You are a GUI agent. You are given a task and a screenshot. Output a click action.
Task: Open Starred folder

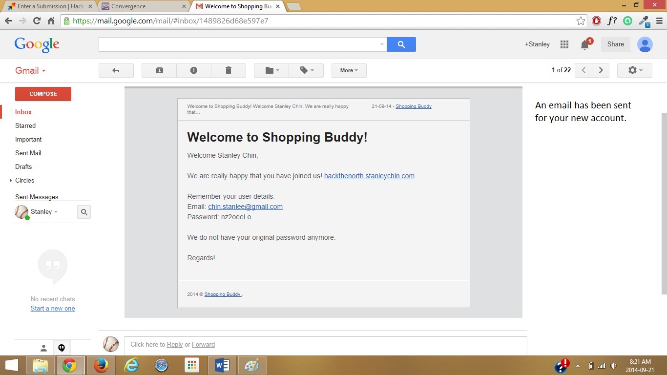25,125
